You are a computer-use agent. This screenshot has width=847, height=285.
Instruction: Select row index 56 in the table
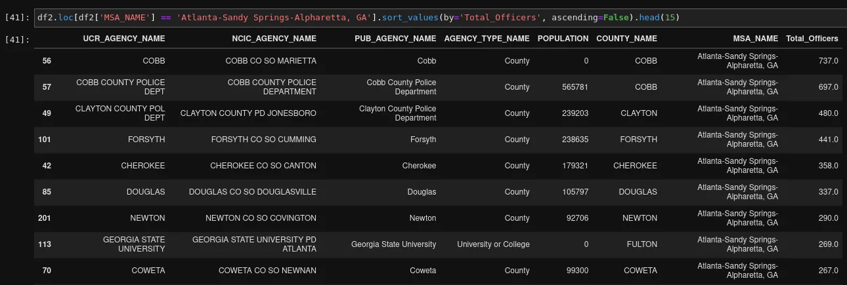click(47, 61)
